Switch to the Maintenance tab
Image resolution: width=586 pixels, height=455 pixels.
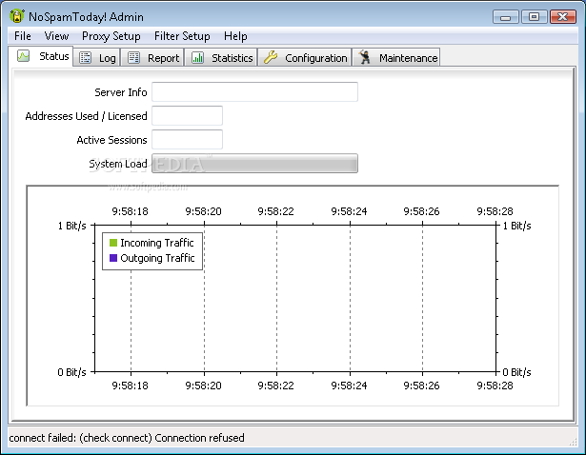[396, 57]
